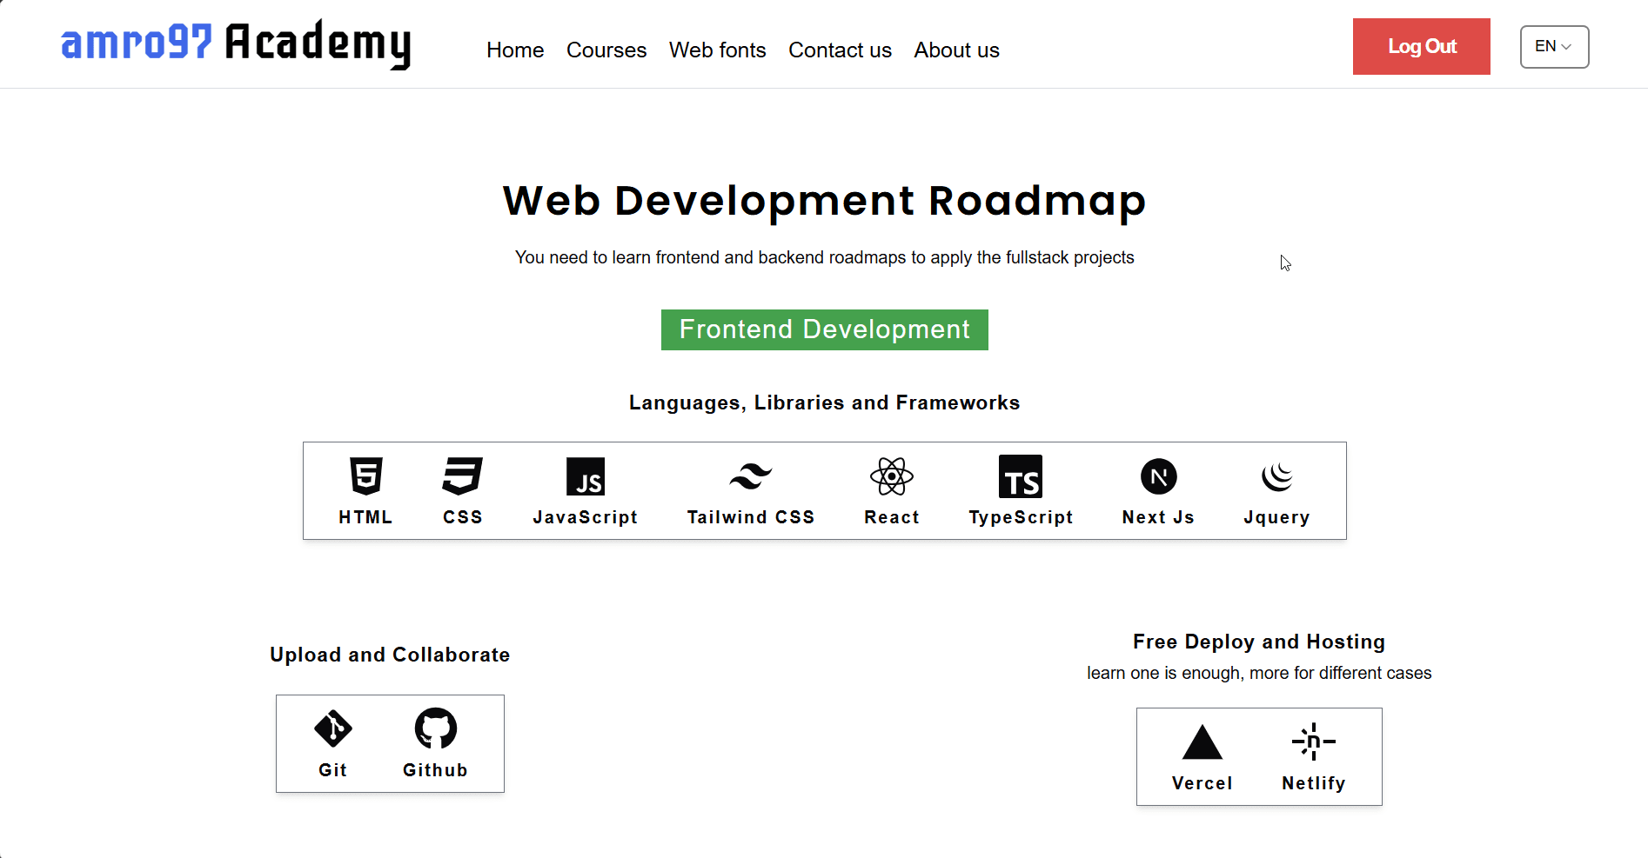Image resolution: width=1648 pixels, height=858 pixels.
Task: Click the HTML5 shield icon
Action: [x=365, y=476]
